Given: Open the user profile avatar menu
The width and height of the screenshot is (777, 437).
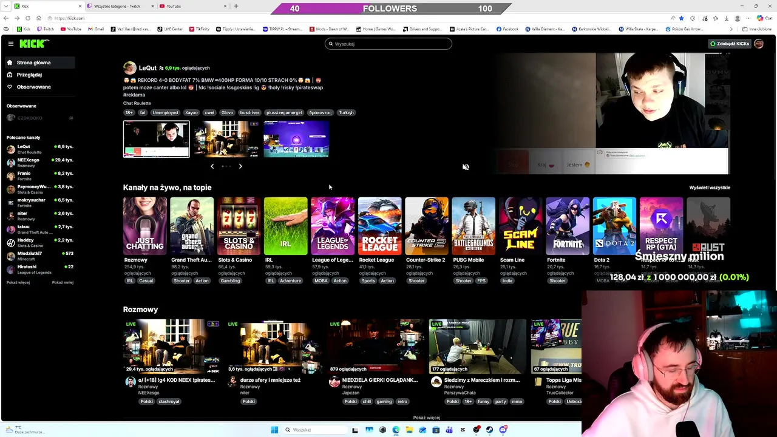Looking at the screenshot, I should click(759, 44).
